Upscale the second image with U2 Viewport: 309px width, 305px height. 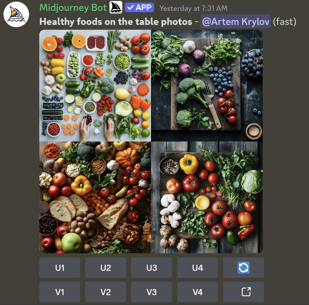(106, 268)
